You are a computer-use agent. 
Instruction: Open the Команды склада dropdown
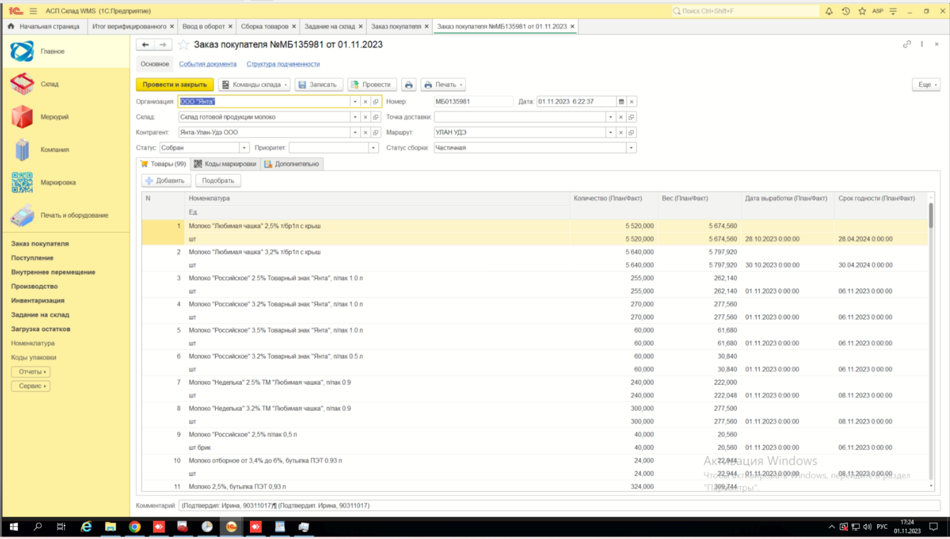254,85
